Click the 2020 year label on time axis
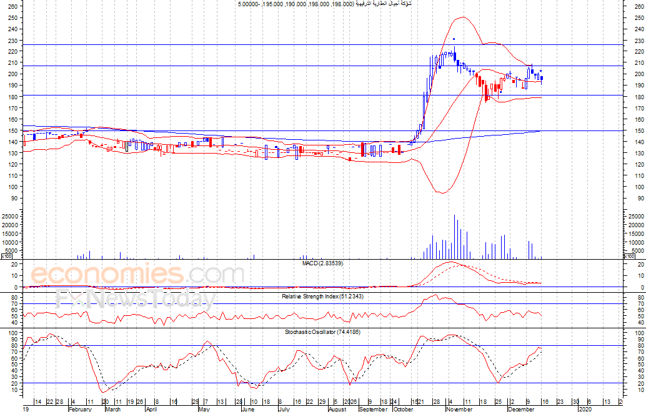646x412 pixels. 584,409
